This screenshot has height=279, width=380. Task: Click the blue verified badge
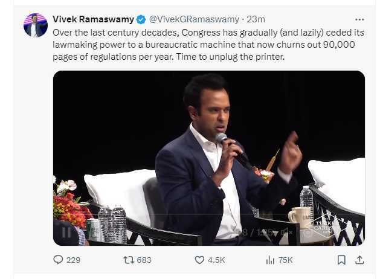tap(141, 19)
